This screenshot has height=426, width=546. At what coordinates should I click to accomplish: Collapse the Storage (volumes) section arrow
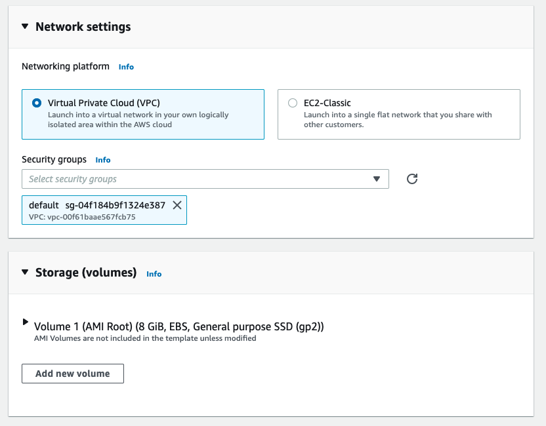[x=25, y=273]
